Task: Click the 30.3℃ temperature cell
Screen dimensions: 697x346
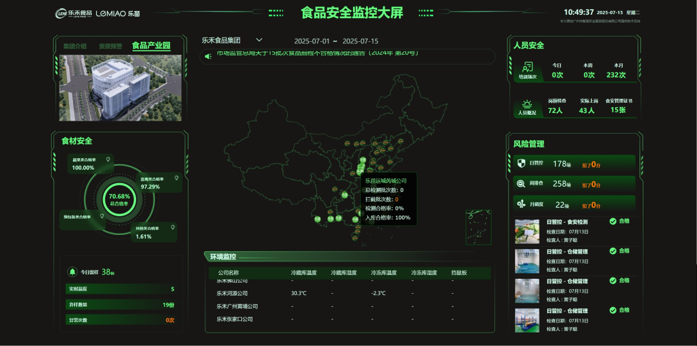Action: pyautogui.click(x=299, y=294)
